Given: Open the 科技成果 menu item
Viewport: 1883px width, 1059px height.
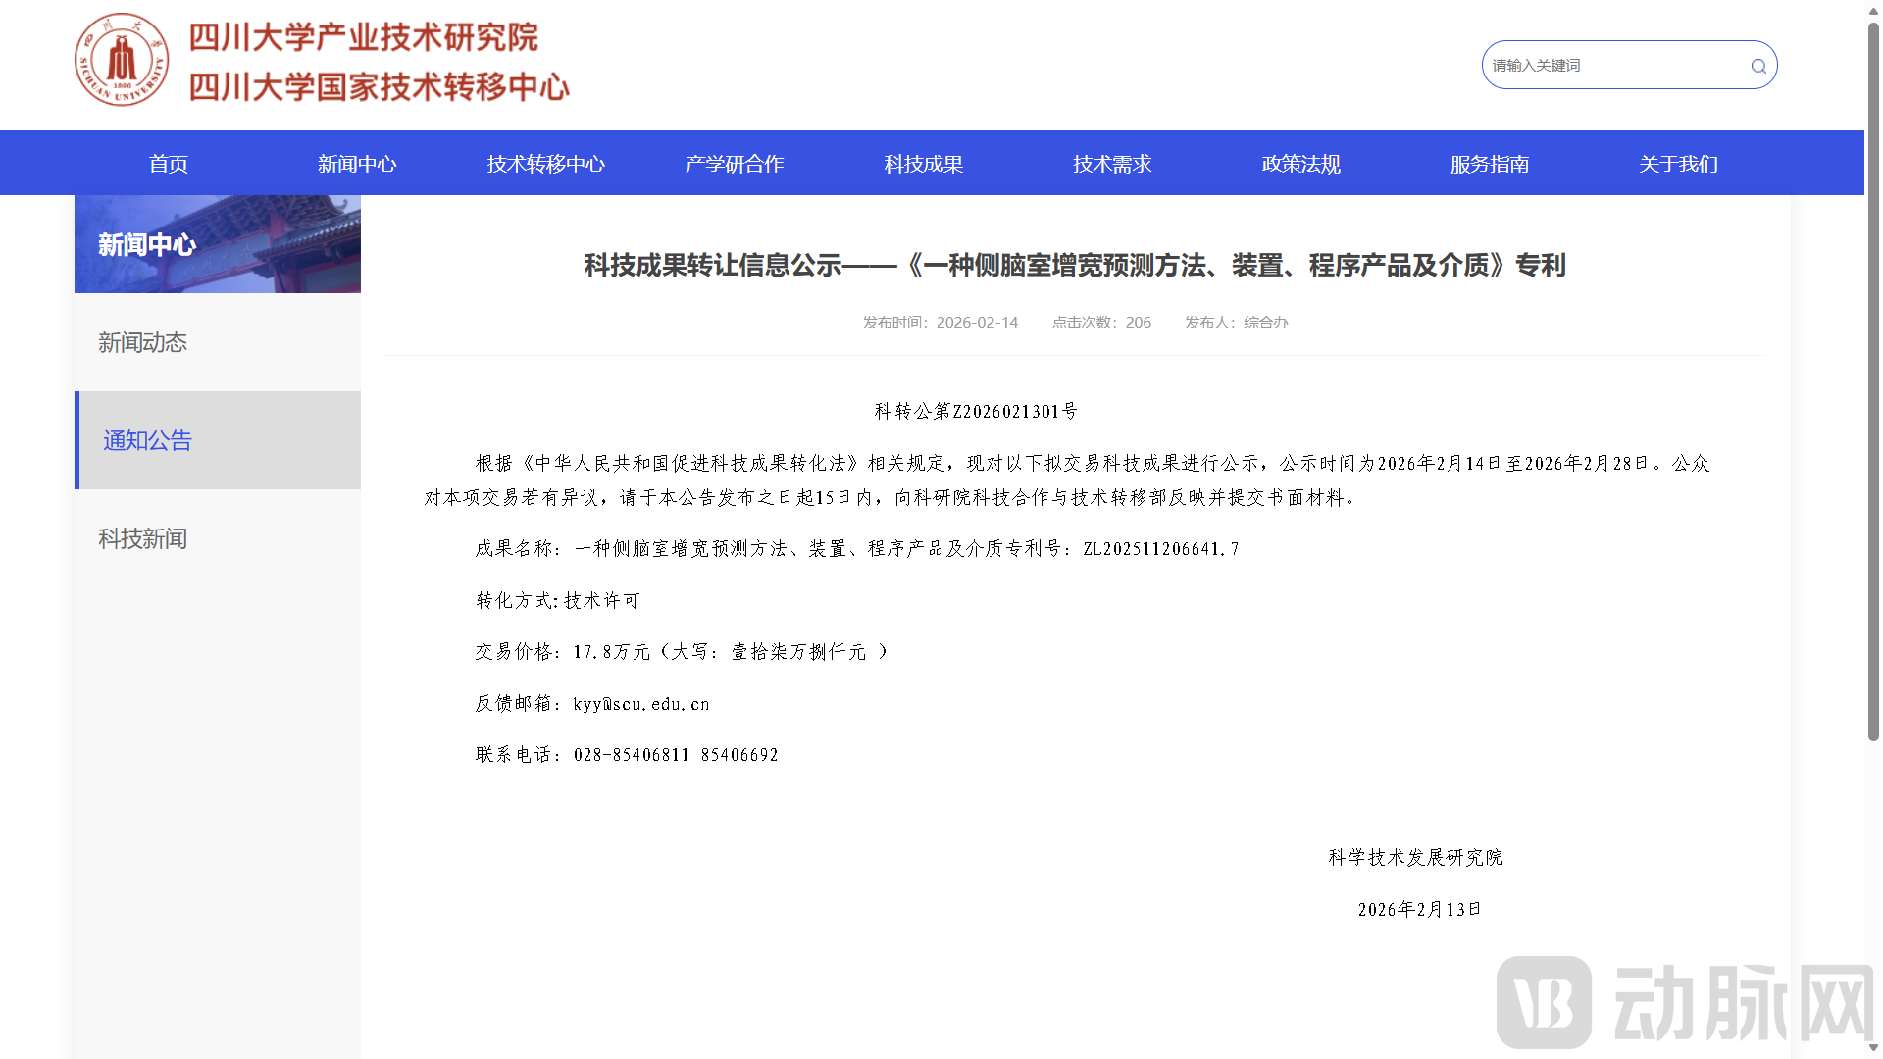Looking at the screenshot, I should (x=924, y=164).
